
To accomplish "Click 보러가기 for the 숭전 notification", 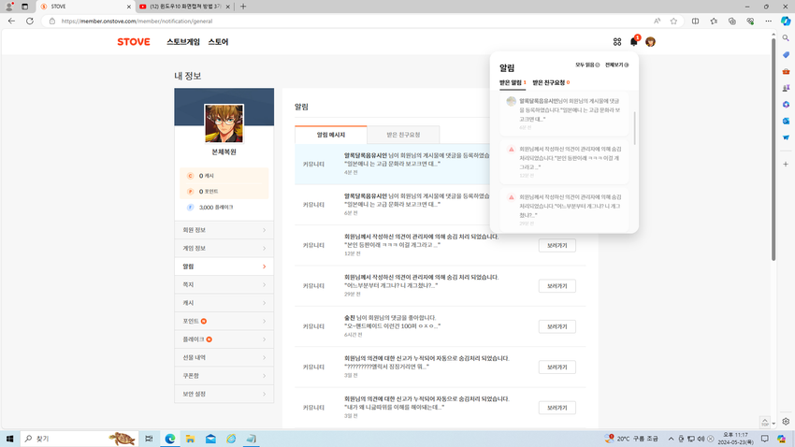I will point(556,326).
